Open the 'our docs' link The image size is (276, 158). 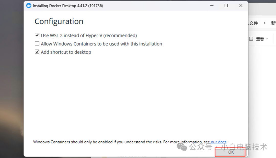pyautogui.click(x=218, y=142)
